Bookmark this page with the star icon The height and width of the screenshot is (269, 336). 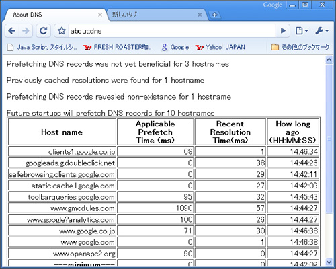tap(62, 31)
